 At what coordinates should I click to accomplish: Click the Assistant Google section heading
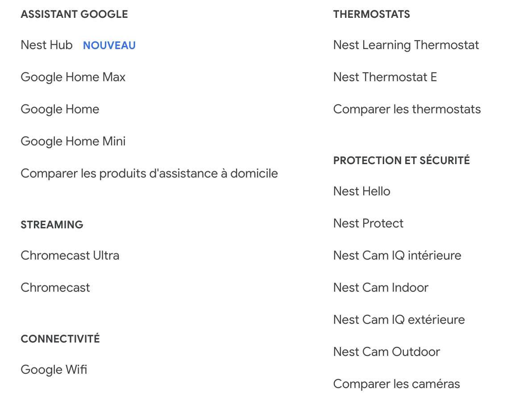pyautogui.click(x=74, y=14)
